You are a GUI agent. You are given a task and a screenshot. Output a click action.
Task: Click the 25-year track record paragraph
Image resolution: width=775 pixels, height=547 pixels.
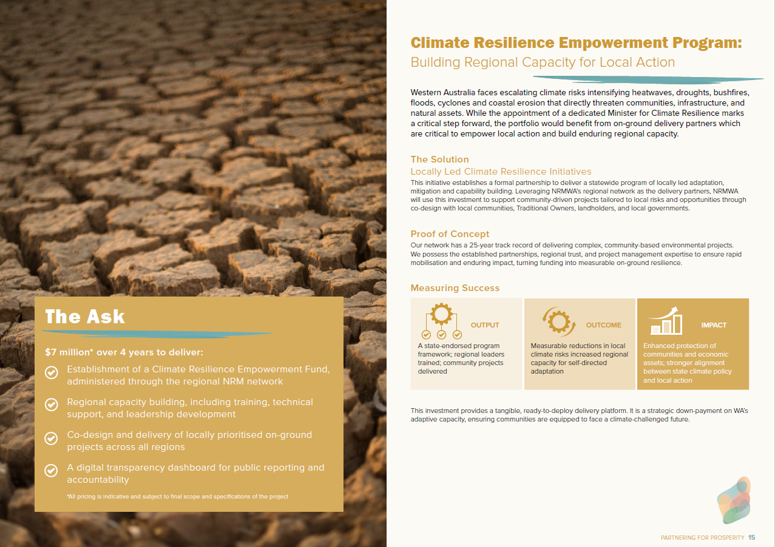tap(576, 254)
